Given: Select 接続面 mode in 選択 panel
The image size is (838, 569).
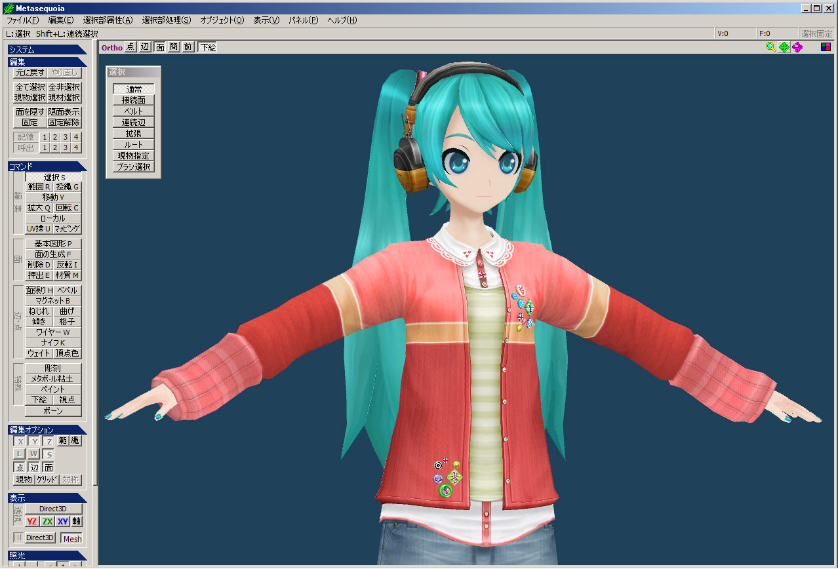Looking at the screenshot, I should (x=134, y=100).
